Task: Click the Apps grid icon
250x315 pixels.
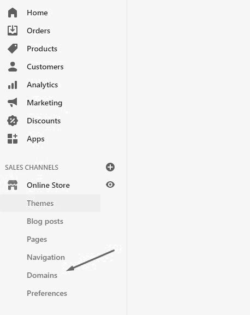Action: click(13, 139)
